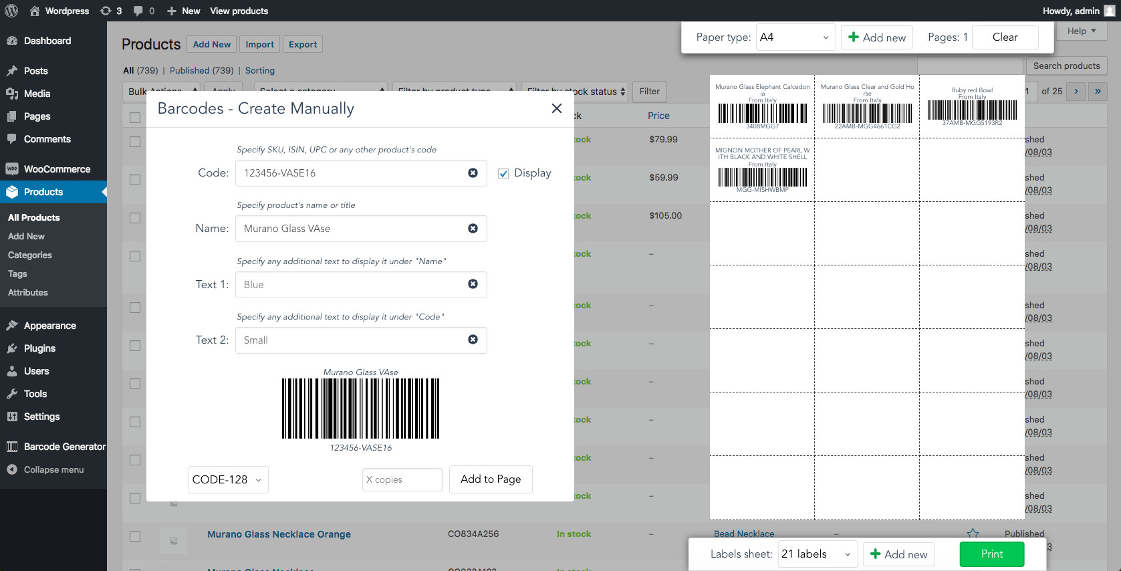Click the Clear pages button
This screenshot has width=1121, height=571.
click(x=1005, y=37)
